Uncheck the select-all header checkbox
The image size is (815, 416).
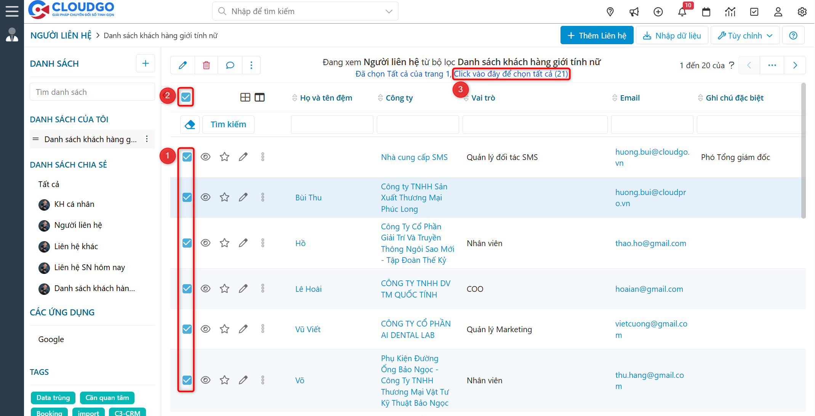[x=186, y=97]
